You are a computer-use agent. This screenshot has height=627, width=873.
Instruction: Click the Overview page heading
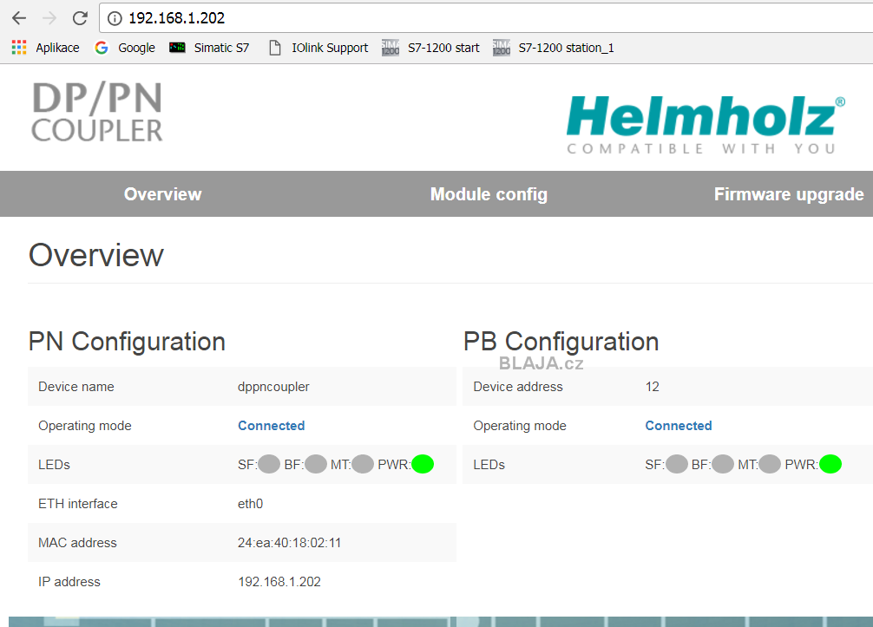(x=95, y=255)
